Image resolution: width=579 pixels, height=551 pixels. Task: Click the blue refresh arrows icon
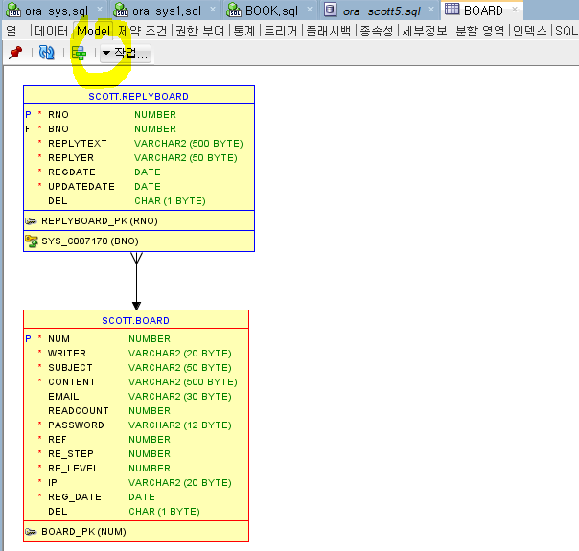[x=47, y=53]
